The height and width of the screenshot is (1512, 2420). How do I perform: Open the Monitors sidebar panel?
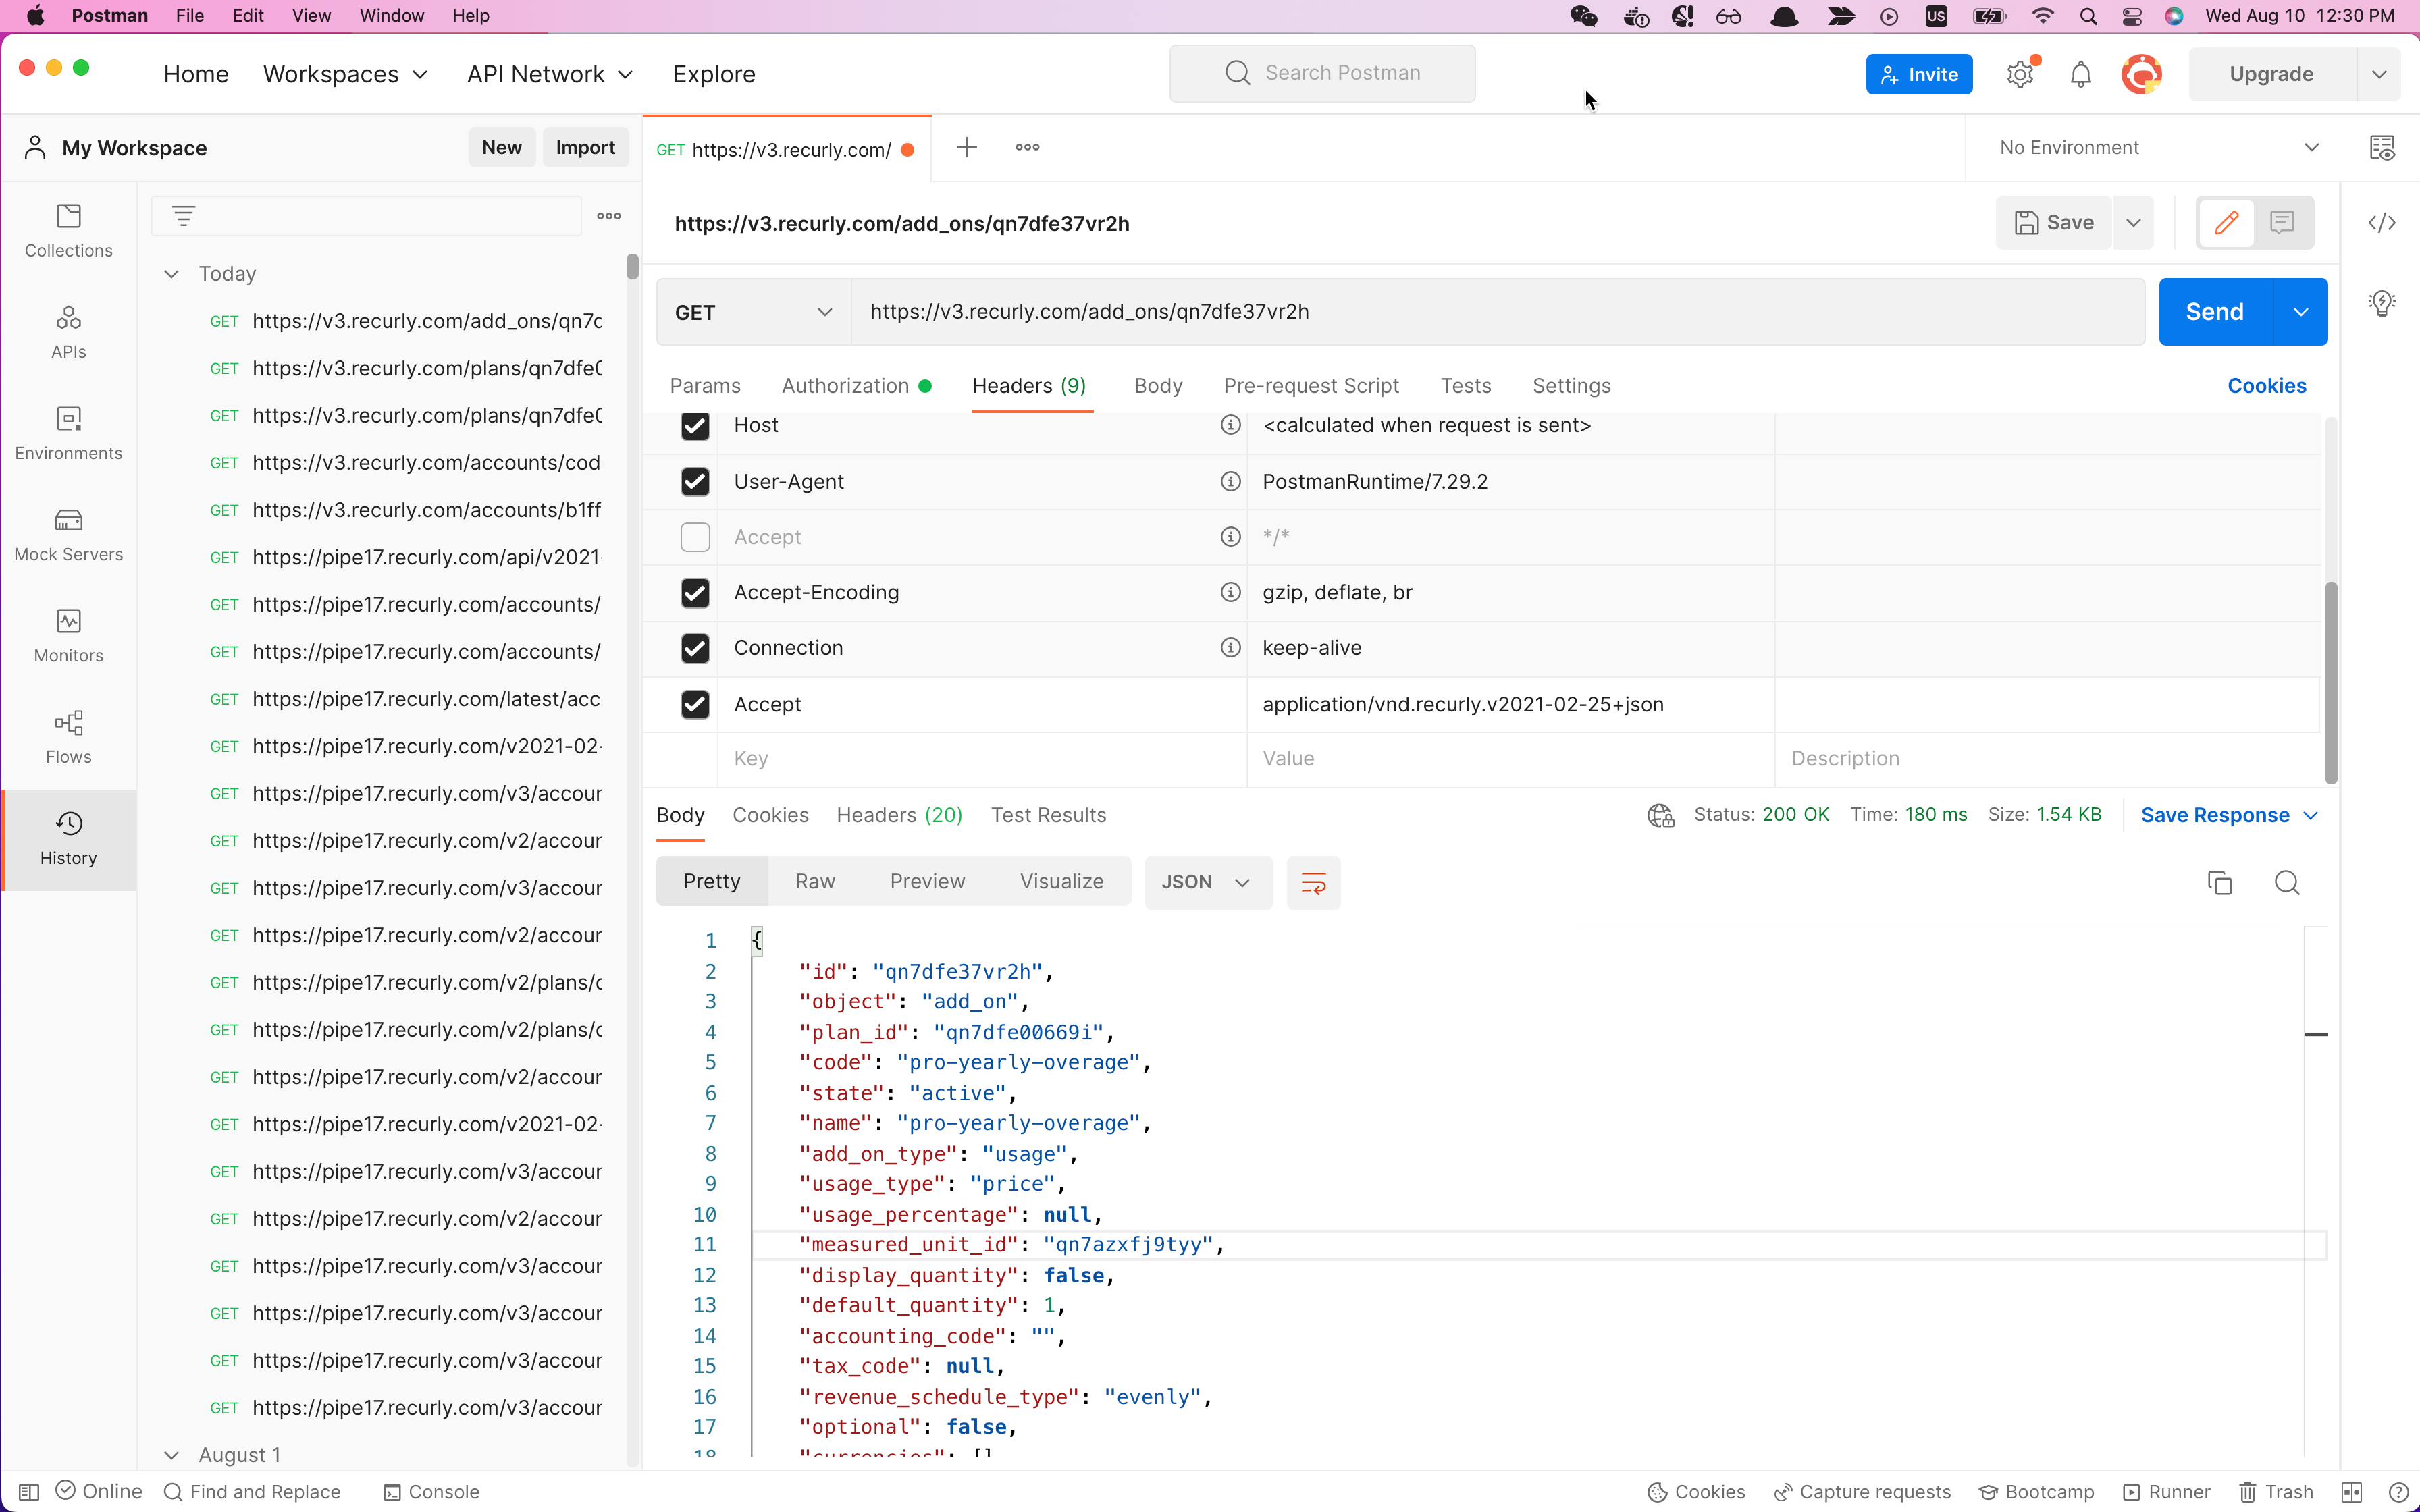68,636
